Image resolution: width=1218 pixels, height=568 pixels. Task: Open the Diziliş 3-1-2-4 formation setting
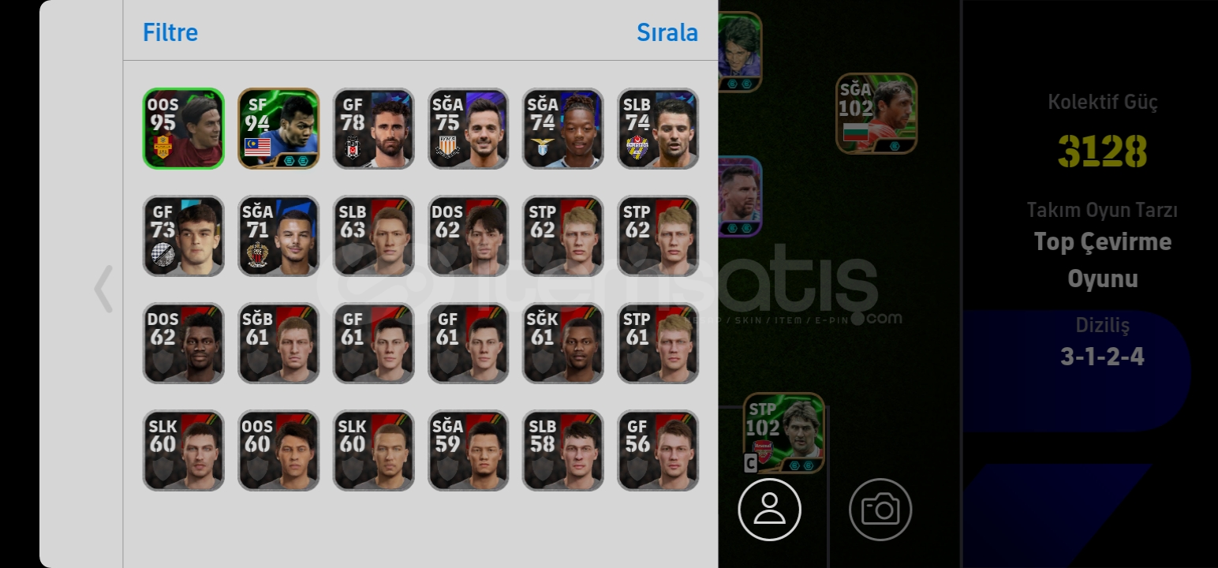point(1102,342)
